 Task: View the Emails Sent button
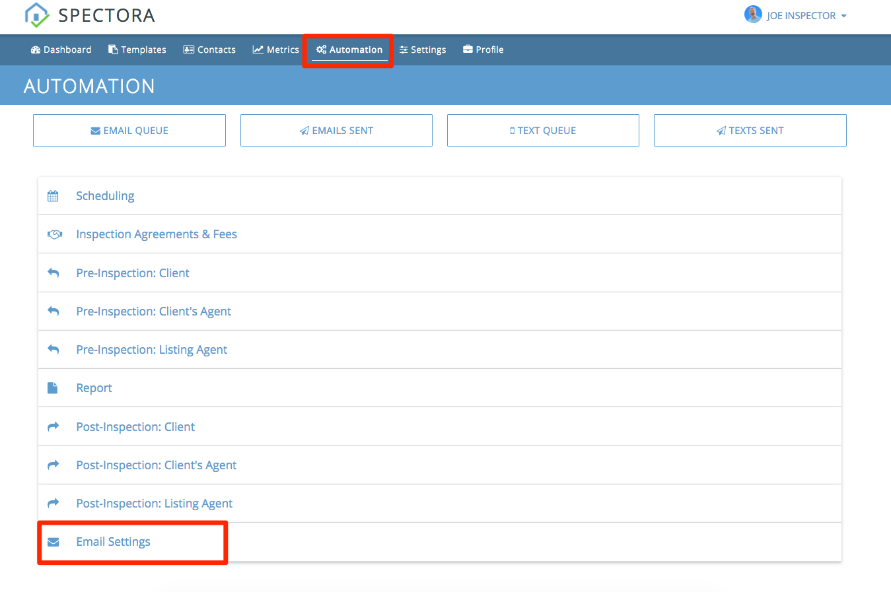336,130
